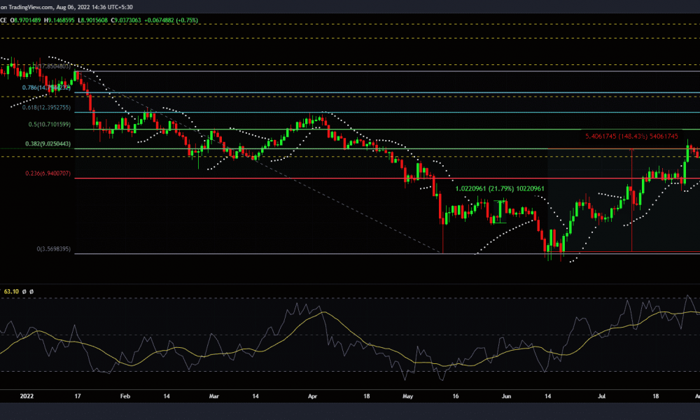
Task: Click the 2022 label on time axis
Action: pos(27,396)
